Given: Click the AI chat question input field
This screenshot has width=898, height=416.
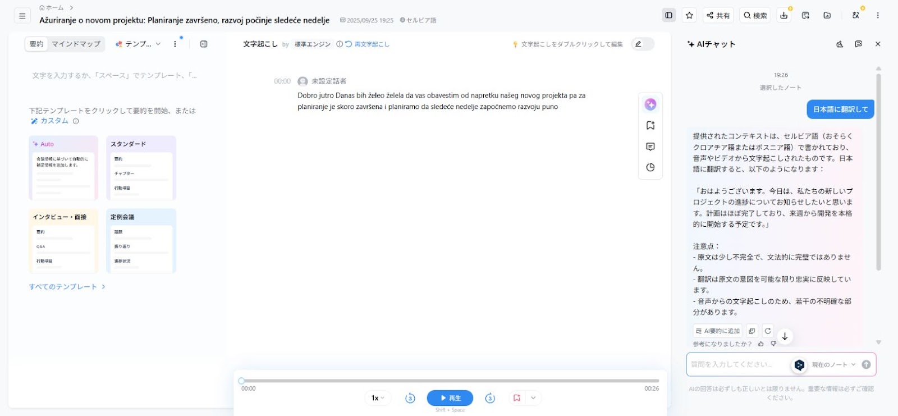Looking at the screenshot, I should click(x=738, y=365).
